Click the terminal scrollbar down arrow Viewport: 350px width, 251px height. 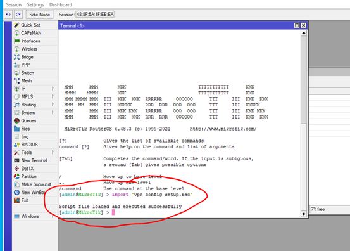click(x=304, y=214)
